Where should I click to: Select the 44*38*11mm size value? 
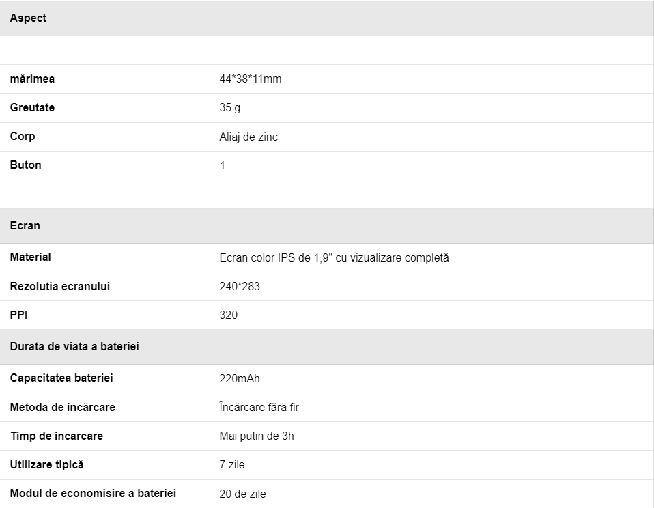coord(251,79)
